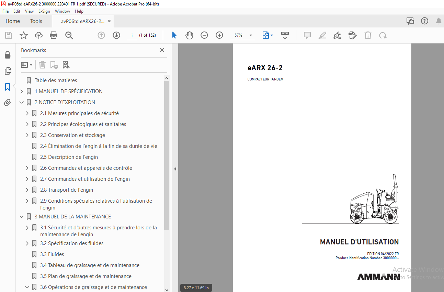Expand 2.2 Principes écologiques et sanitaires
Screen dimensions: 444x292
27,124
